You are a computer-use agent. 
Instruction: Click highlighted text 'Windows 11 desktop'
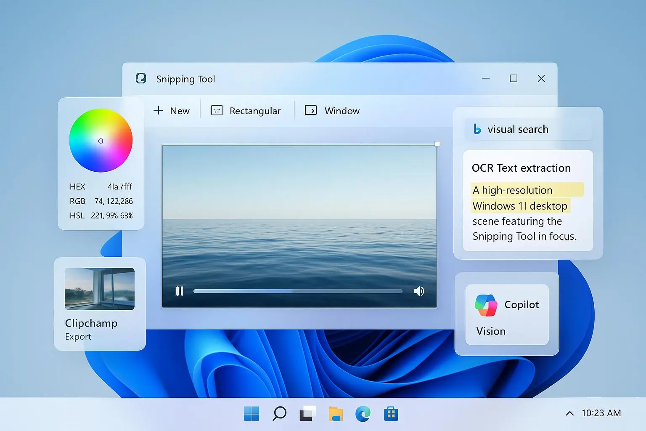tap(520, 206)
